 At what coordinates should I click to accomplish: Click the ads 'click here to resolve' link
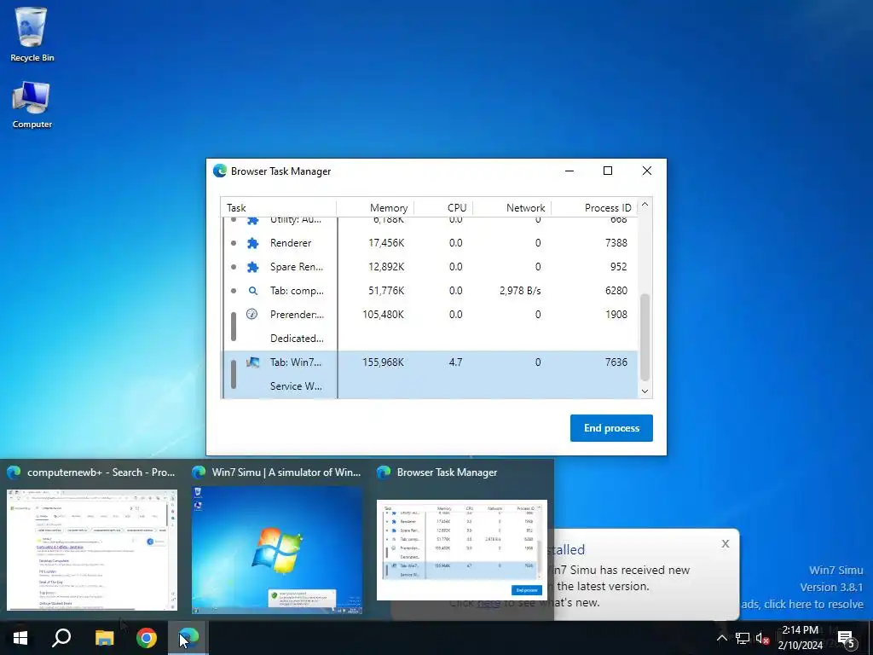click(802, 604)
